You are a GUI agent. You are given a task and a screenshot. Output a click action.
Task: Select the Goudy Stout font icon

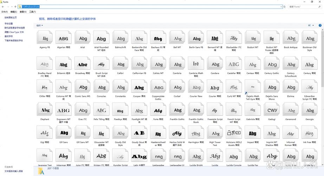point(139,132)
